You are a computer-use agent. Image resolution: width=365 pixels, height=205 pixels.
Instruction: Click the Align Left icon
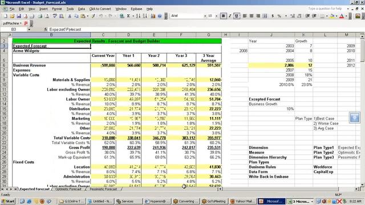pyautogui.click(x=245, y=16)
